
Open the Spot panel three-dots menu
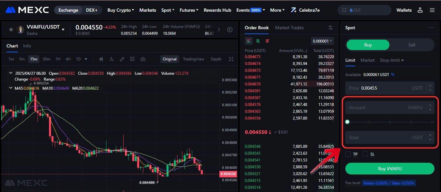431,28
